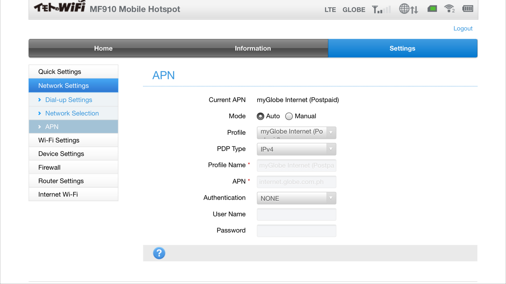Open Device Settings in sidebar
The image size is (506, 284).
coord(74,154)
